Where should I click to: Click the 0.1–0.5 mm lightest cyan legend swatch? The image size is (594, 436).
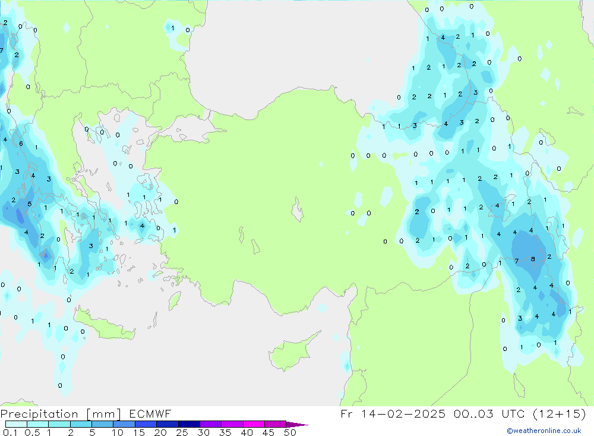tap(16, 424)
